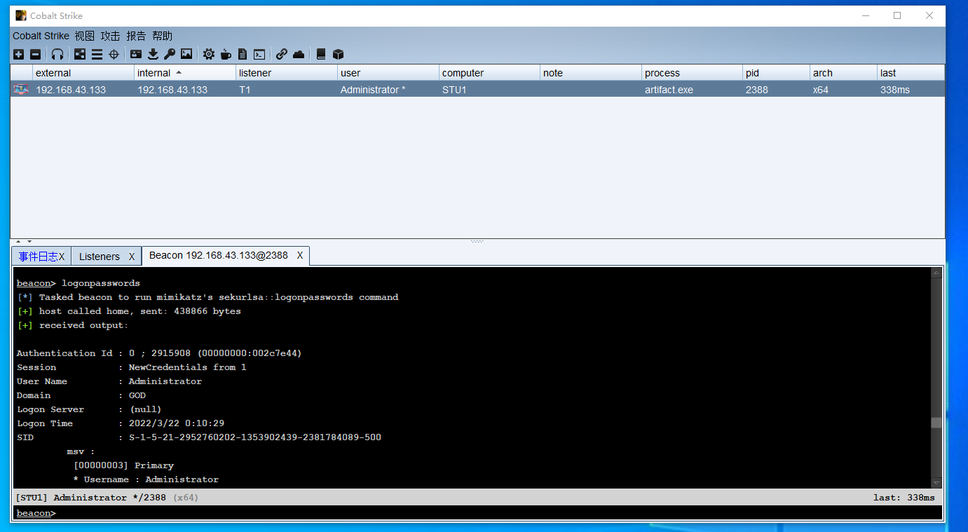Click the beacon session icon for STU1

click(21, 90)
